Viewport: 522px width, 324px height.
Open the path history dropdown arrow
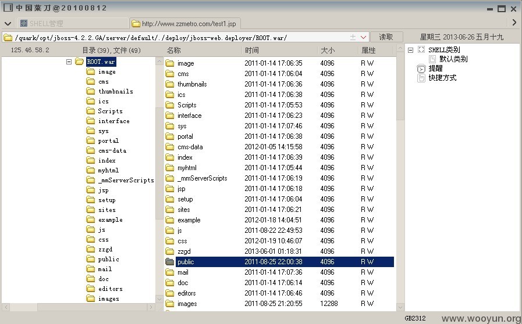364,37
